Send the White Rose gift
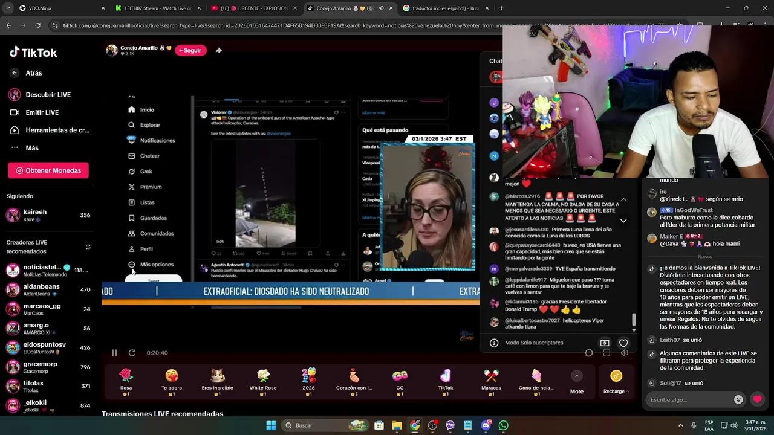 (x=263, y=382)
